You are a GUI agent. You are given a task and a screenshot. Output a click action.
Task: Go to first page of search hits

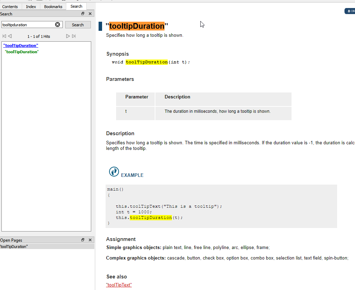point(4,36)
